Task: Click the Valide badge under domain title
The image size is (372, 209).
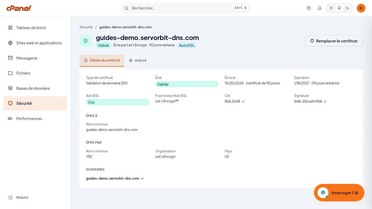Action: [103, 45]
